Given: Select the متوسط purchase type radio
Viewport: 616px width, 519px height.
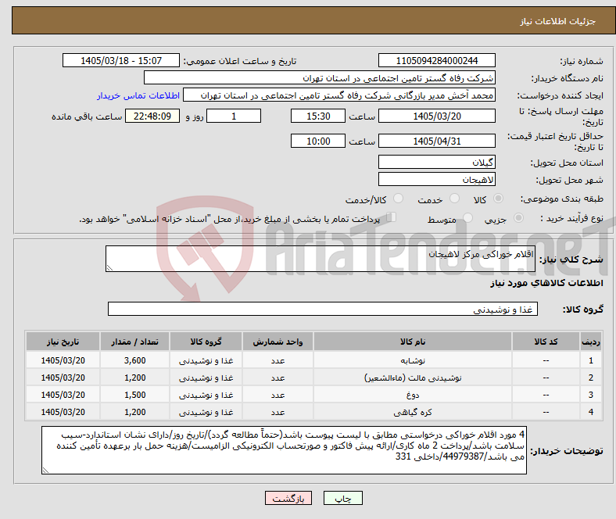Looking at the screenshot, I should coord(468,217).
